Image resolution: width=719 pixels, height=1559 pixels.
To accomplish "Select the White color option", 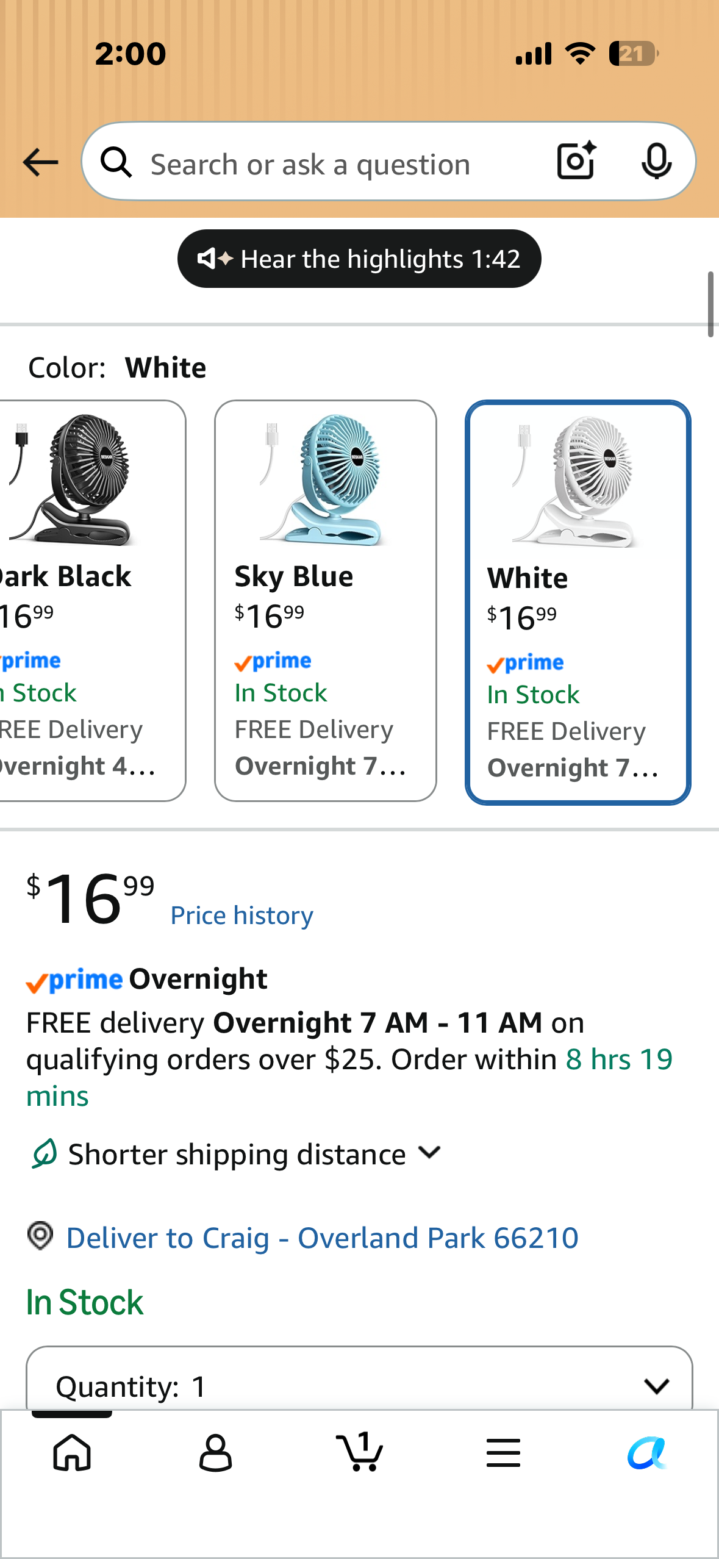I will click(x=578, y=603).
